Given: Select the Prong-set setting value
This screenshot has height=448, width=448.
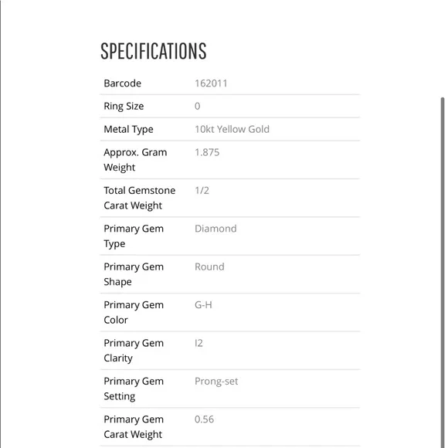Looking at the screenshot, I should tap(216, 382).
